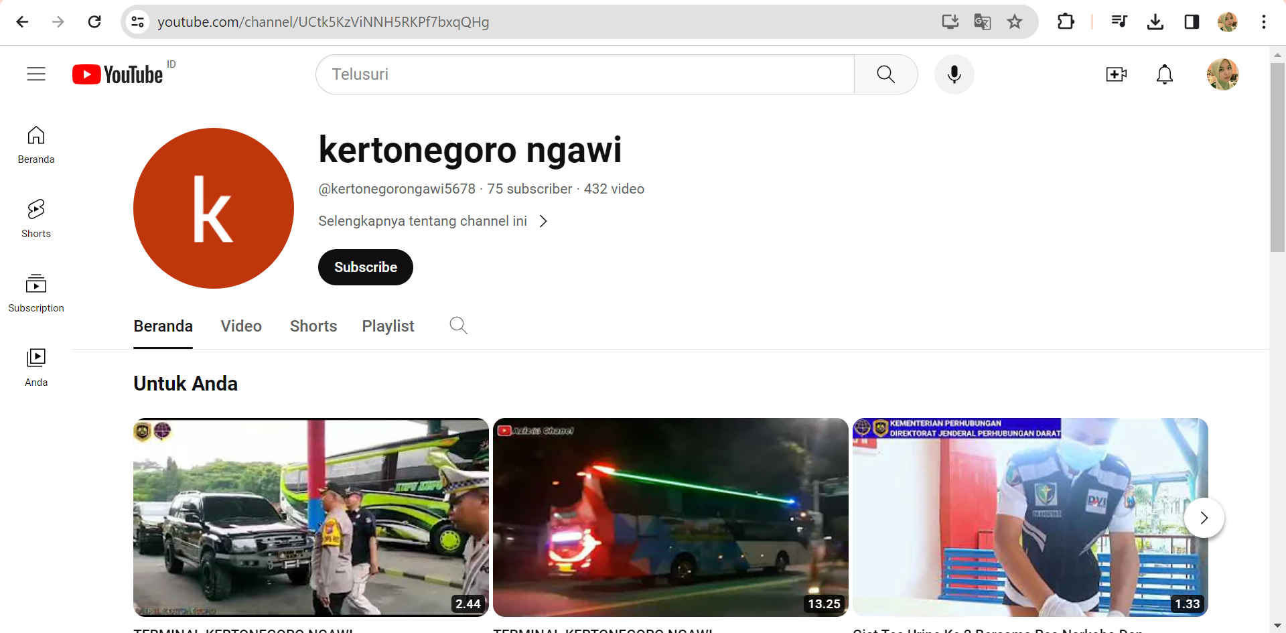This screenshot has height=633, width=1286.
Task: Open the YouTube hamburger guide menu
Action: (36, 74)
